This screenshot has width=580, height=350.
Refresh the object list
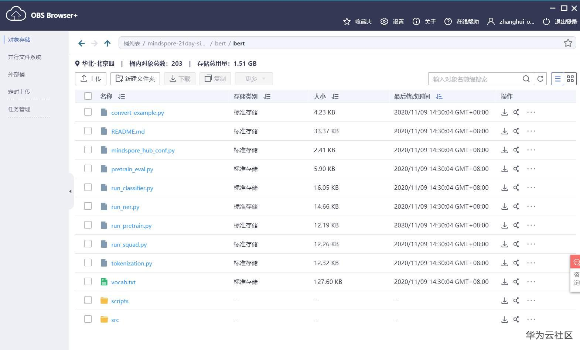point(540,79)
